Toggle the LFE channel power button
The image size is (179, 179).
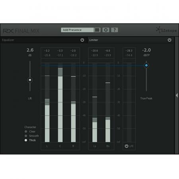coord(126,146)
